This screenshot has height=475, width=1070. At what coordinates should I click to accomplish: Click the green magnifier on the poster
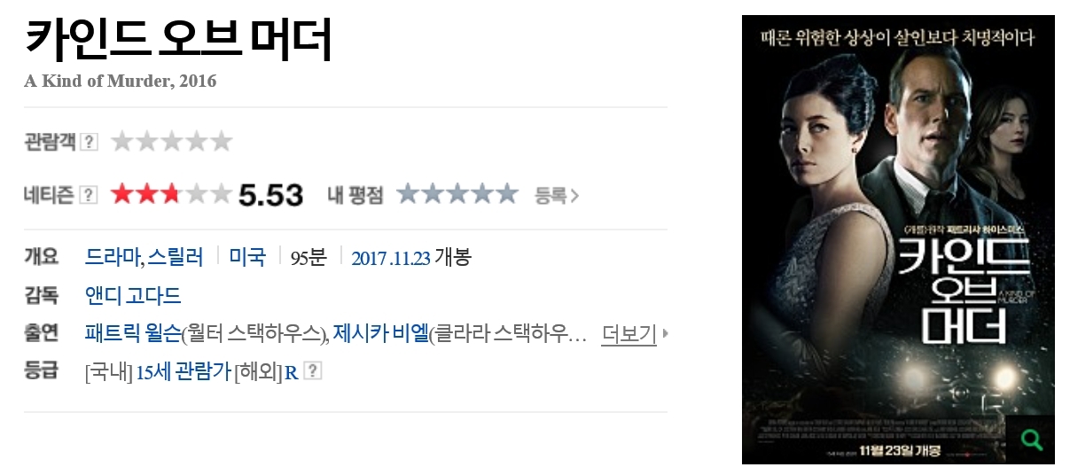pyautogui.click(x=1031, y=440)
